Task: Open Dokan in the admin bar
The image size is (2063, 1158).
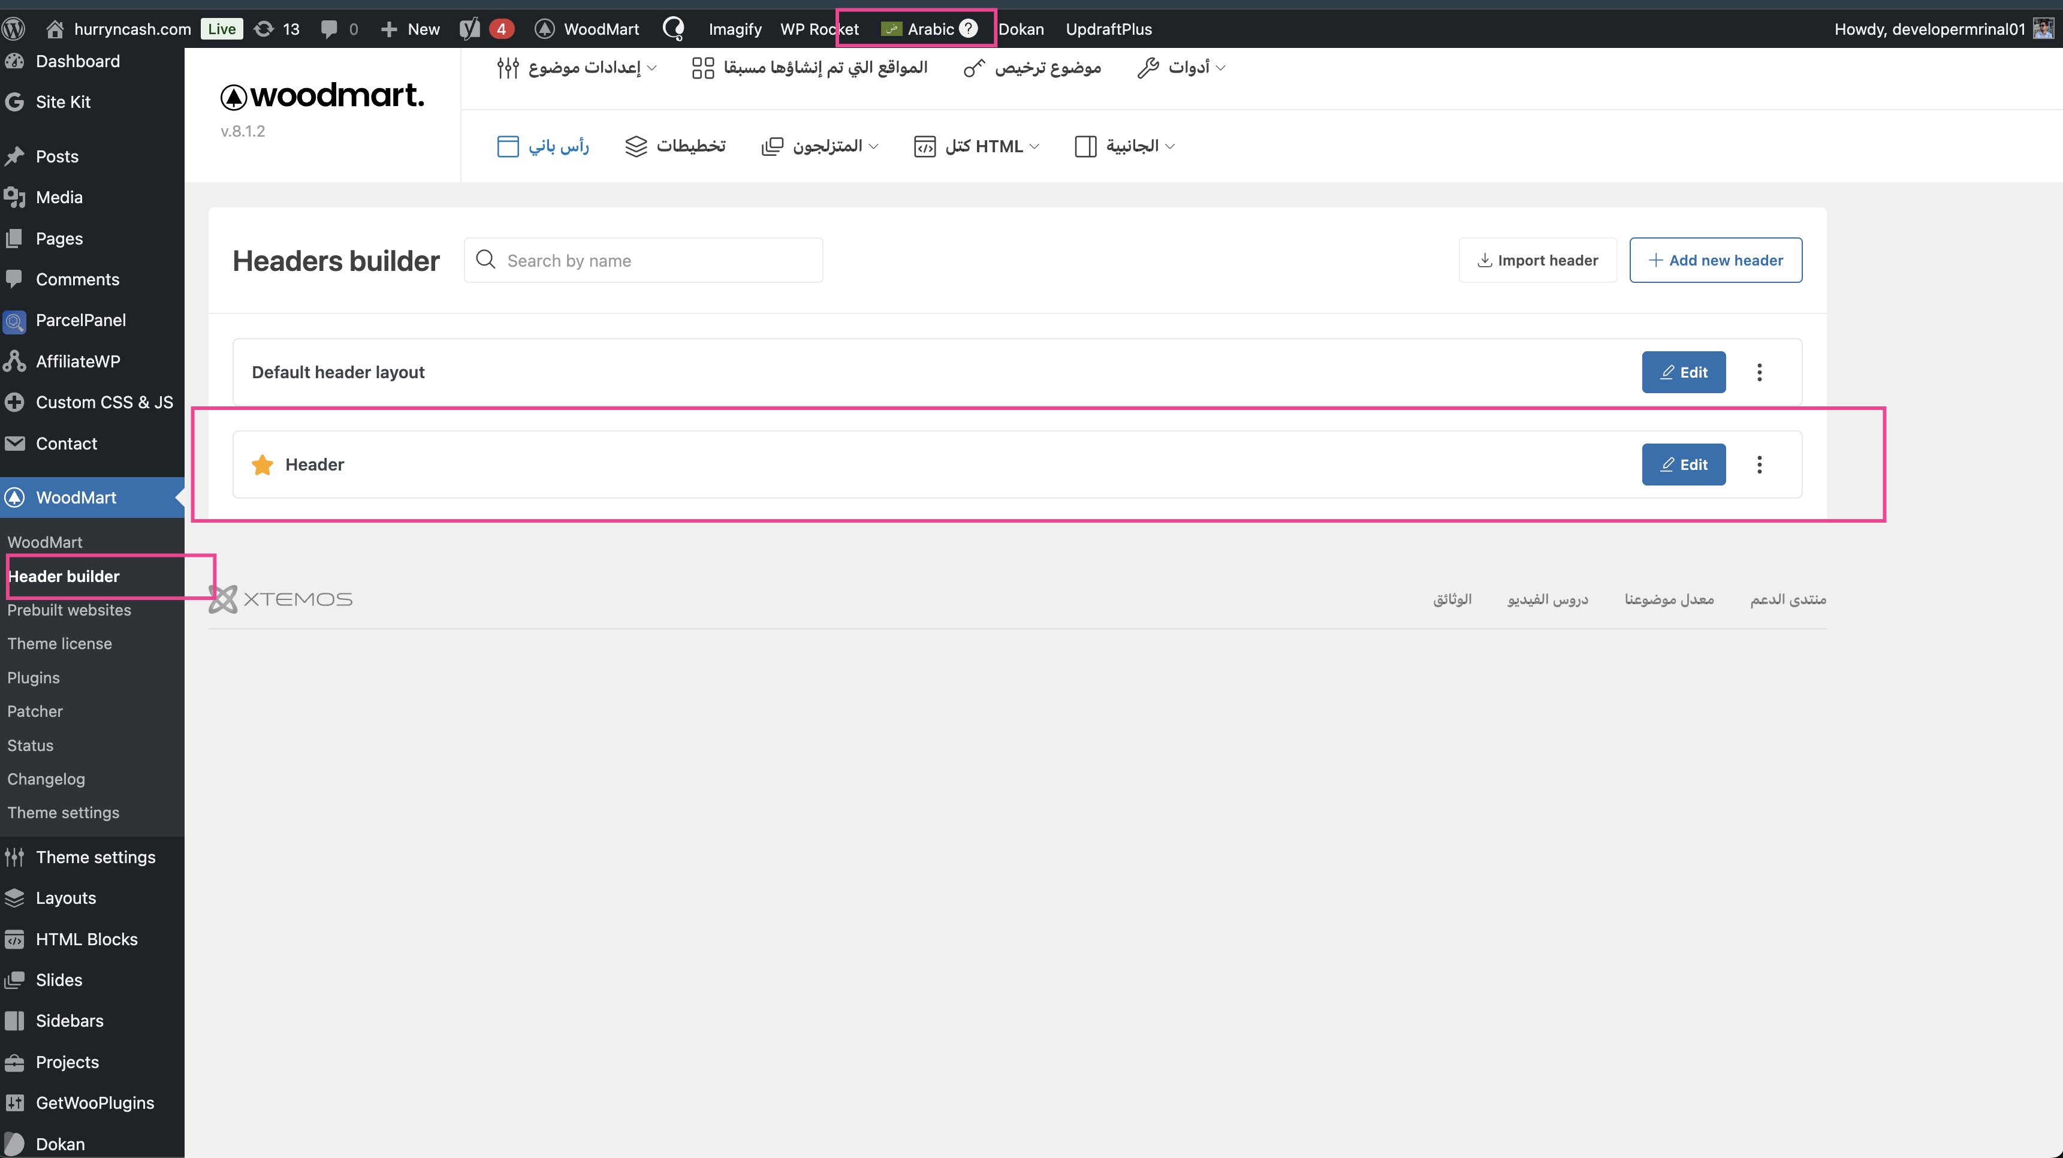Action: 1021,29
